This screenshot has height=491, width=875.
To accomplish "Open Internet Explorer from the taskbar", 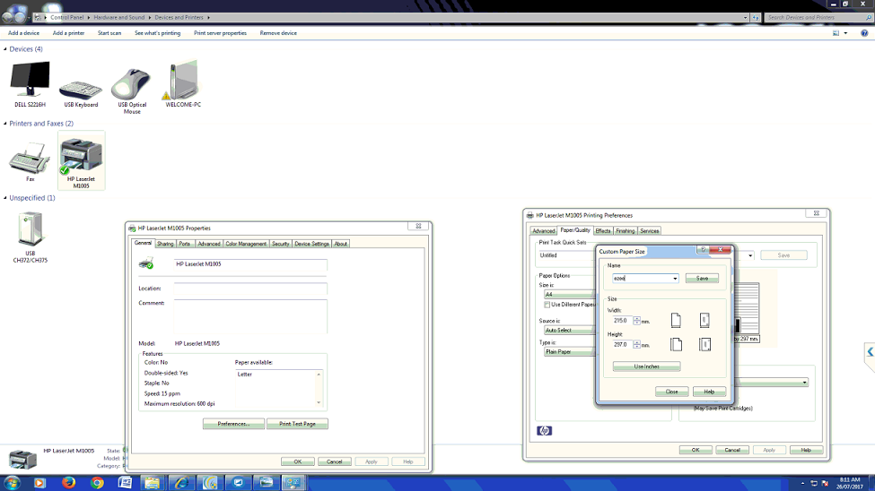I will [x=181, y=483].
